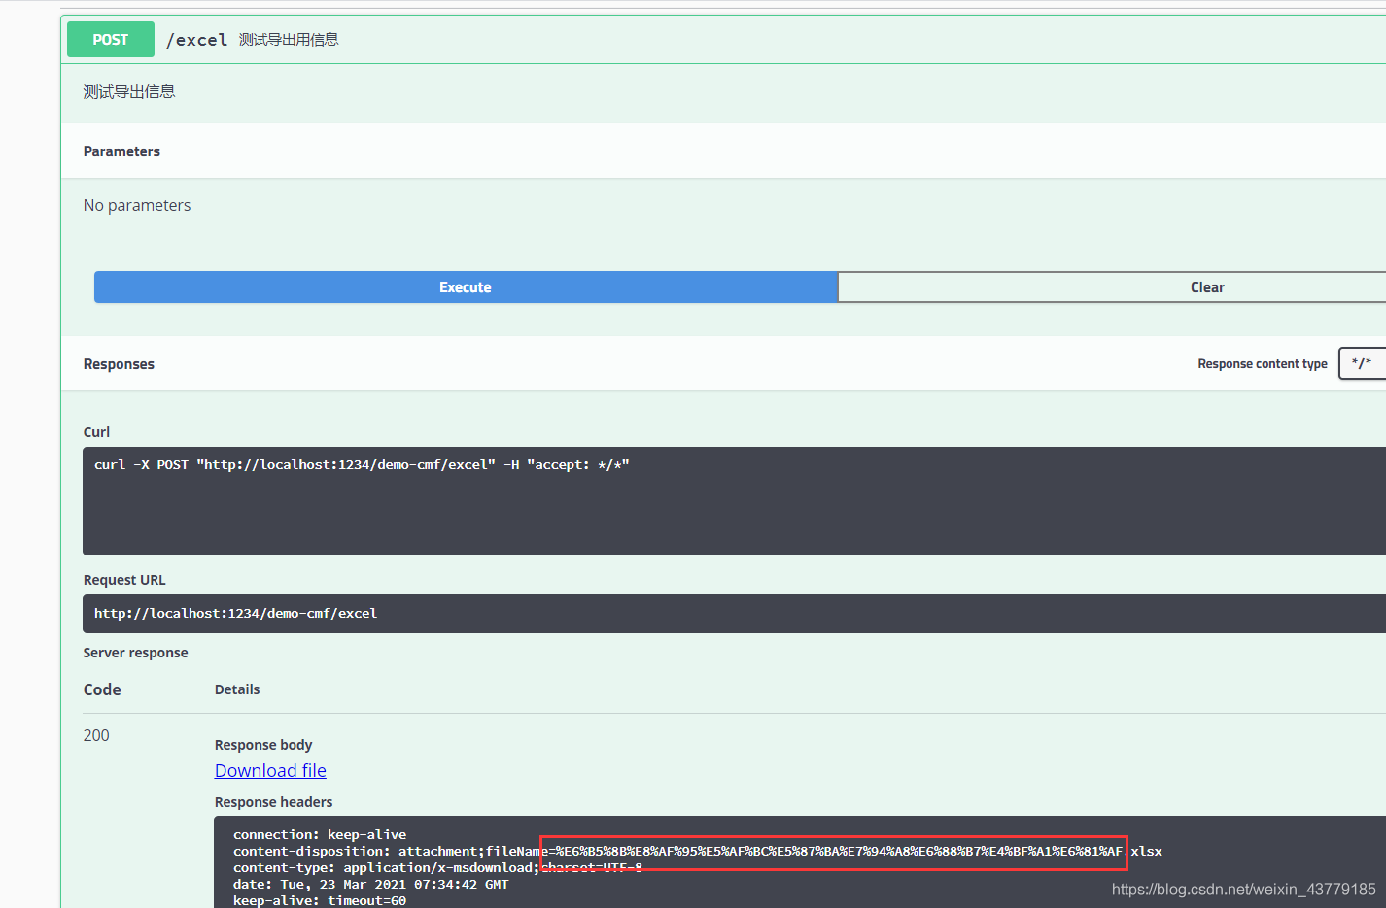1386x908 pixels.
Task: Click the No parameters text
Action: click(x=137, y=205)
